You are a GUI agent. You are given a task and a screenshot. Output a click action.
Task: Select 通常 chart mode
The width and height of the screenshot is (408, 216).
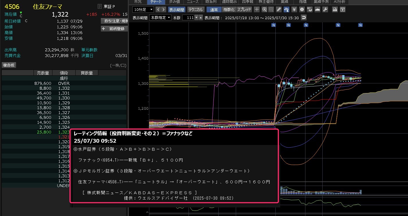(214, 9)
